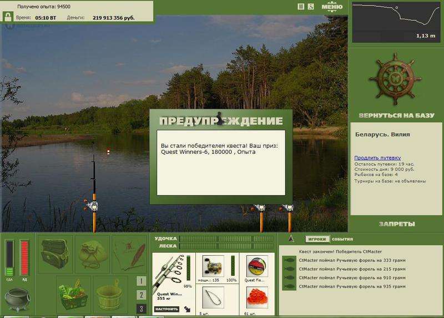444x318 pixels.
Task: Click the red-white float on water
Action: pyautogui.click(x=108, y=151)
